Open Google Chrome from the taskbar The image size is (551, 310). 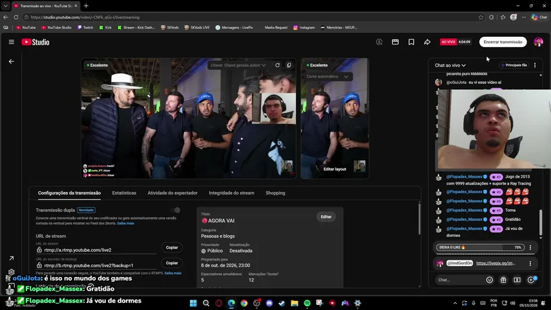tap(244, 303)
